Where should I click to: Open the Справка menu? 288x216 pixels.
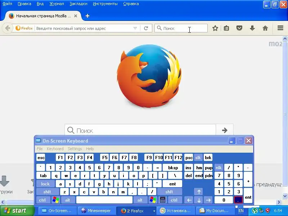coord(131,4)
